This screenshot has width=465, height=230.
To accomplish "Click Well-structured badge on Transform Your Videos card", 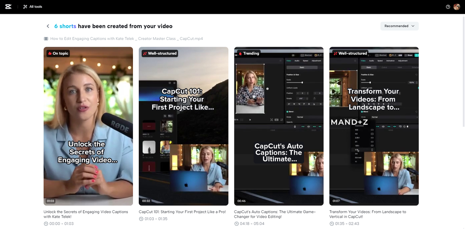I will click(350, 53).
